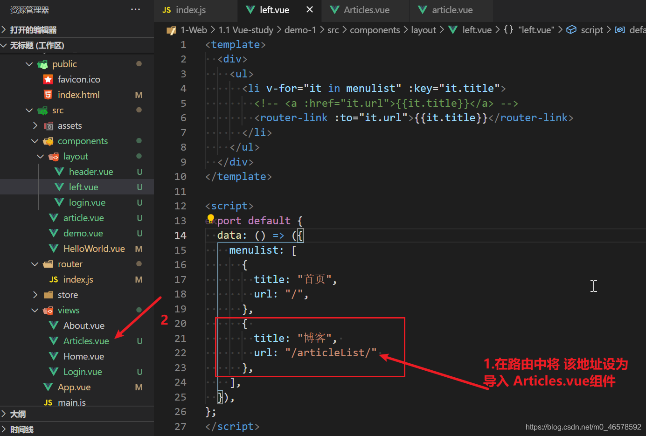Screen dimensions: 646x436
Task: Click the Vue icon on the Articles.vue tab
Action: pyautogui.click(x=334, y=10)
